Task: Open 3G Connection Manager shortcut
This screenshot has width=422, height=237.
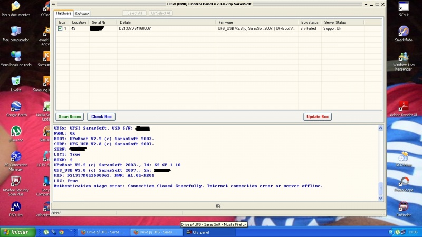Action: point(16,161)
